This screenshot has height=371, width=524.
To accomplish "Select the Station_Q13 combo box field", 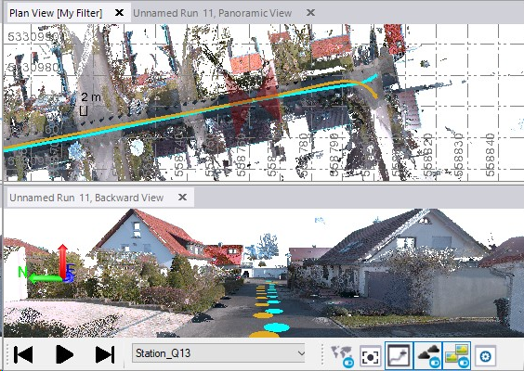I will [x=219, y=353].
